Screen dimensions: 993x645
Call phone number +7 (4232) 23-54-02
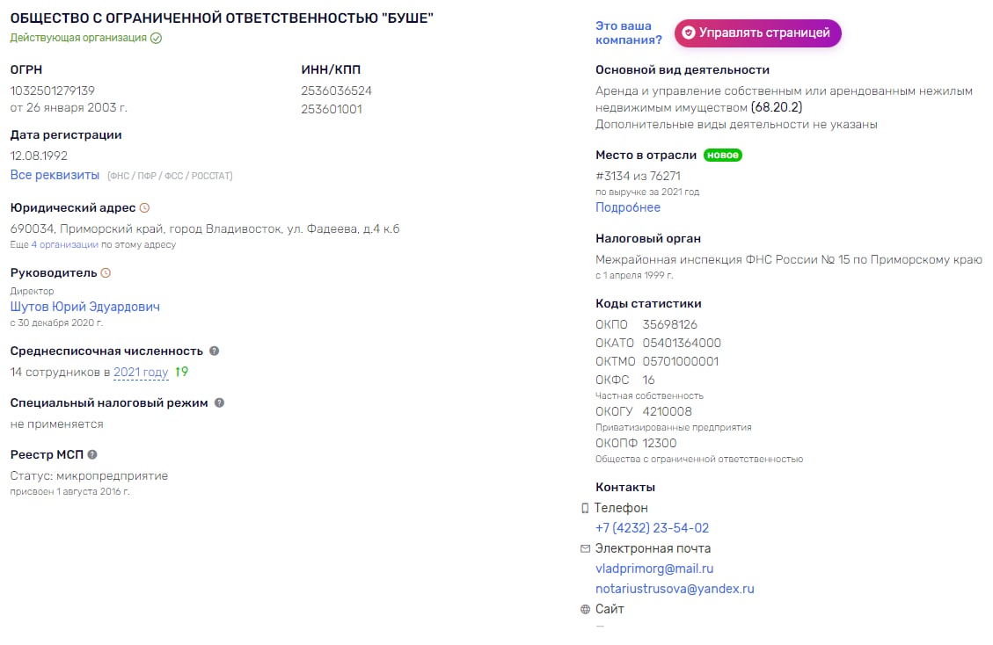click(x=653, y=528)
